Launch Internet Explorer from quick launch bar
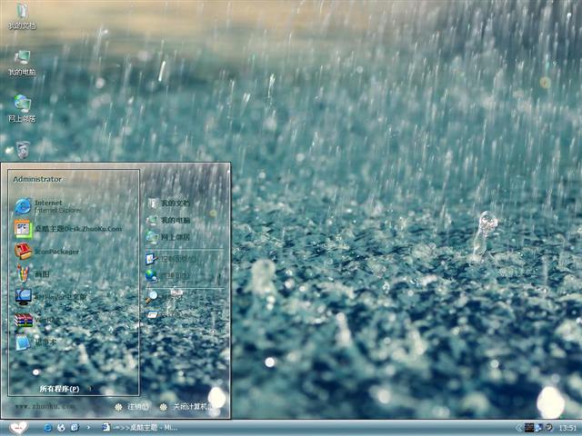This screenshot has height=436, width=582. tap(48, 428)
